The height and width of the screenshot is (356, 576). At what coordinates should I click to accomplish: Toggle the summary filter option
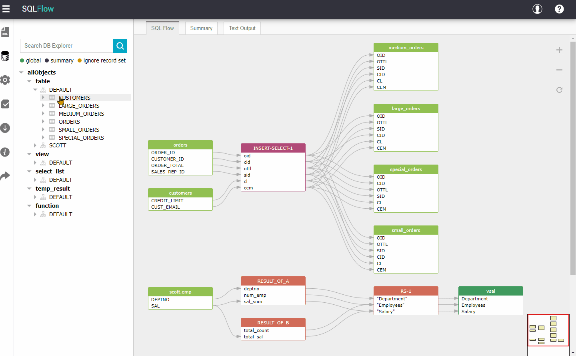(59, 60)
